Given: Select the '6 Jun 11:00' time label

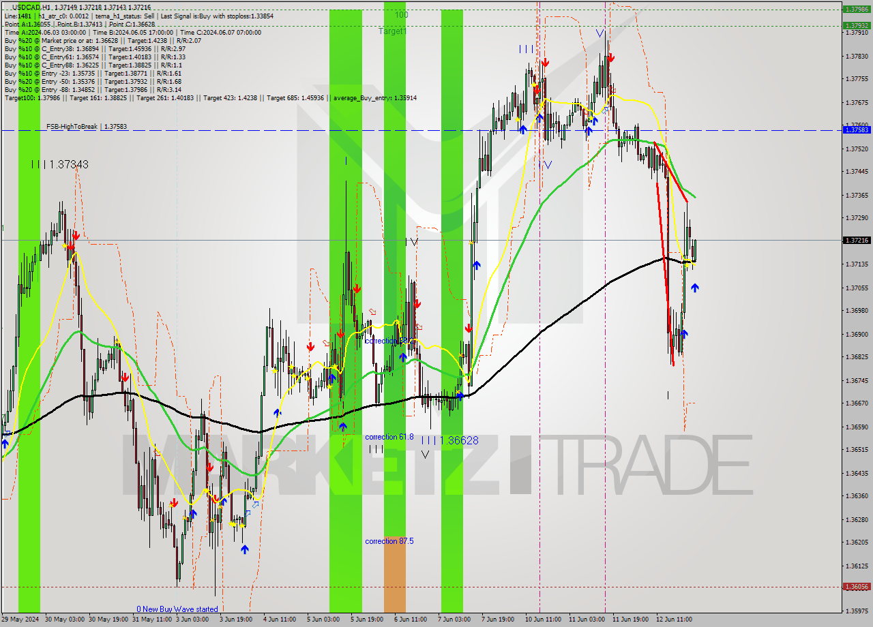Looking at the screenshot, I should (x=411, y=620).
